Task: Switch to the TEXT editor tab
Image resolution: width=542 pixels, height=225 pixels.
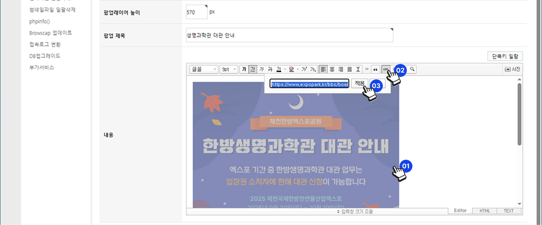Action: tap(509, 211)
